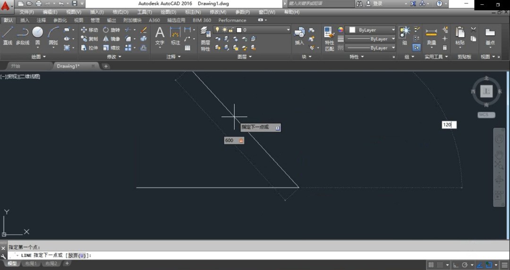Open the layer name dropdown list
This screenshot has width=510, height=270.
251,30
